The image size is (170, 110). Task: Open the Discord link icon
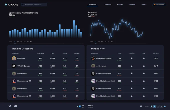15,106
